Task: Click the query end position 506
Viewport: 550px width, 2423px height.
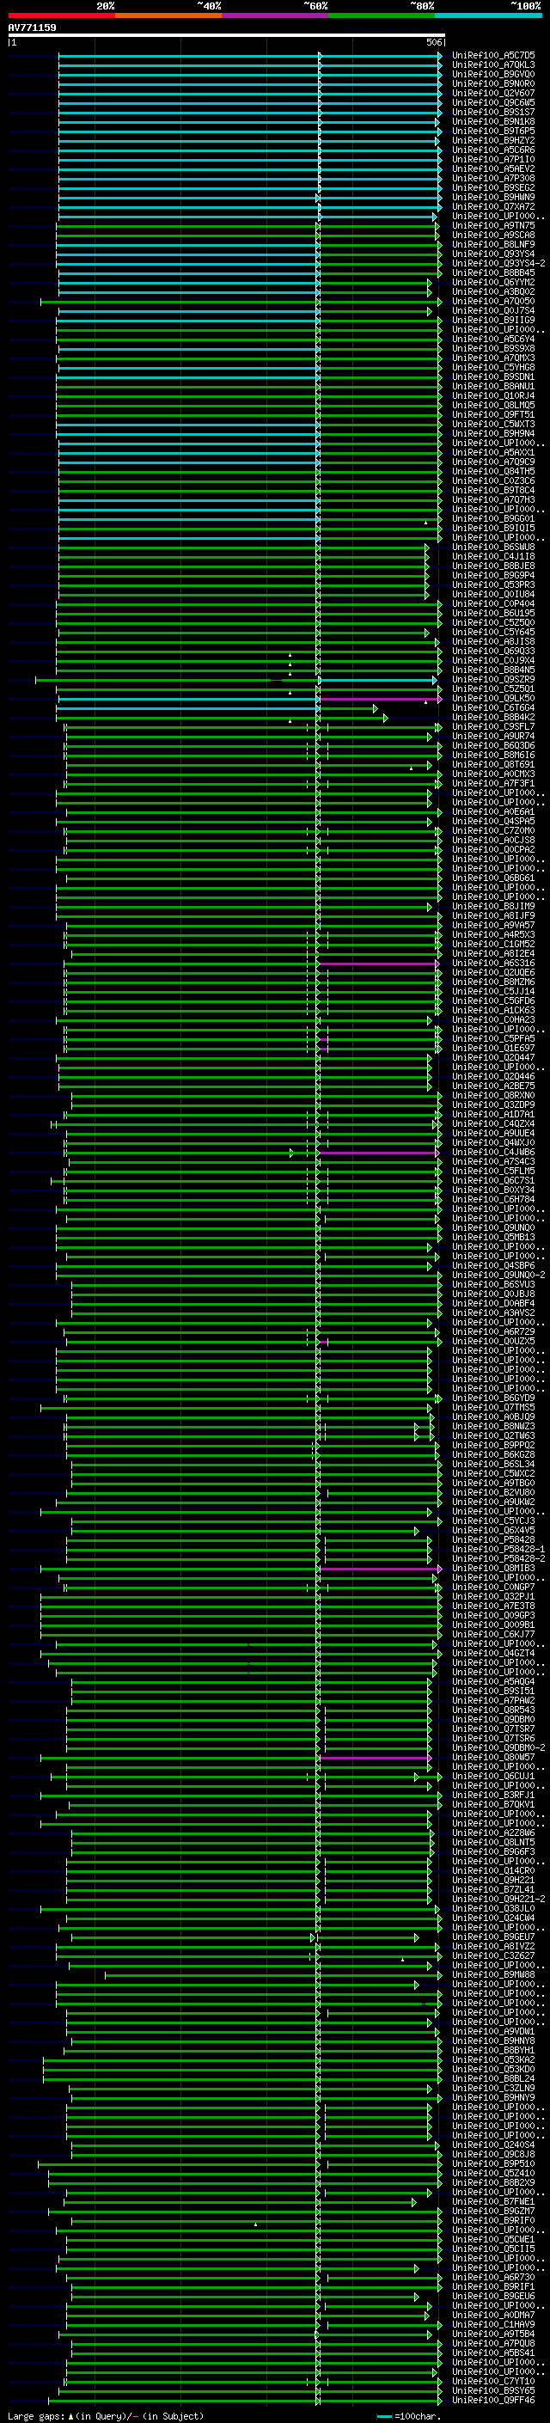Action: tap(433, 42)
